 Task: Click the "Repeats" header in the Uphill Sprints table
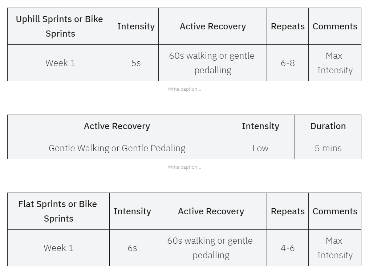288,26
